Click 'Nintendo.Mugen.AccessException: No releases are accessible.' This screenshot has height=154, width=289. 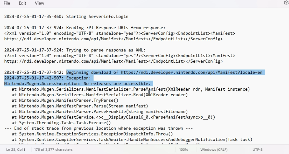(77, 84)
